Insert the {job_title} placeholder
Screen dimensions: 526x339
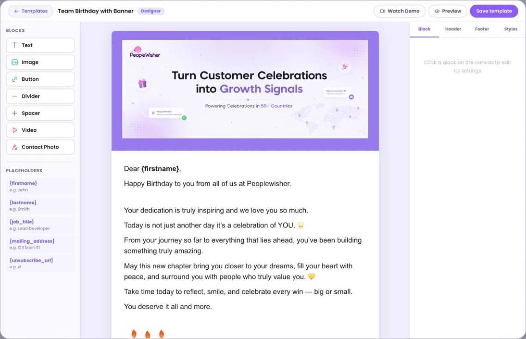pyautogui.click(x=40, y=225)
